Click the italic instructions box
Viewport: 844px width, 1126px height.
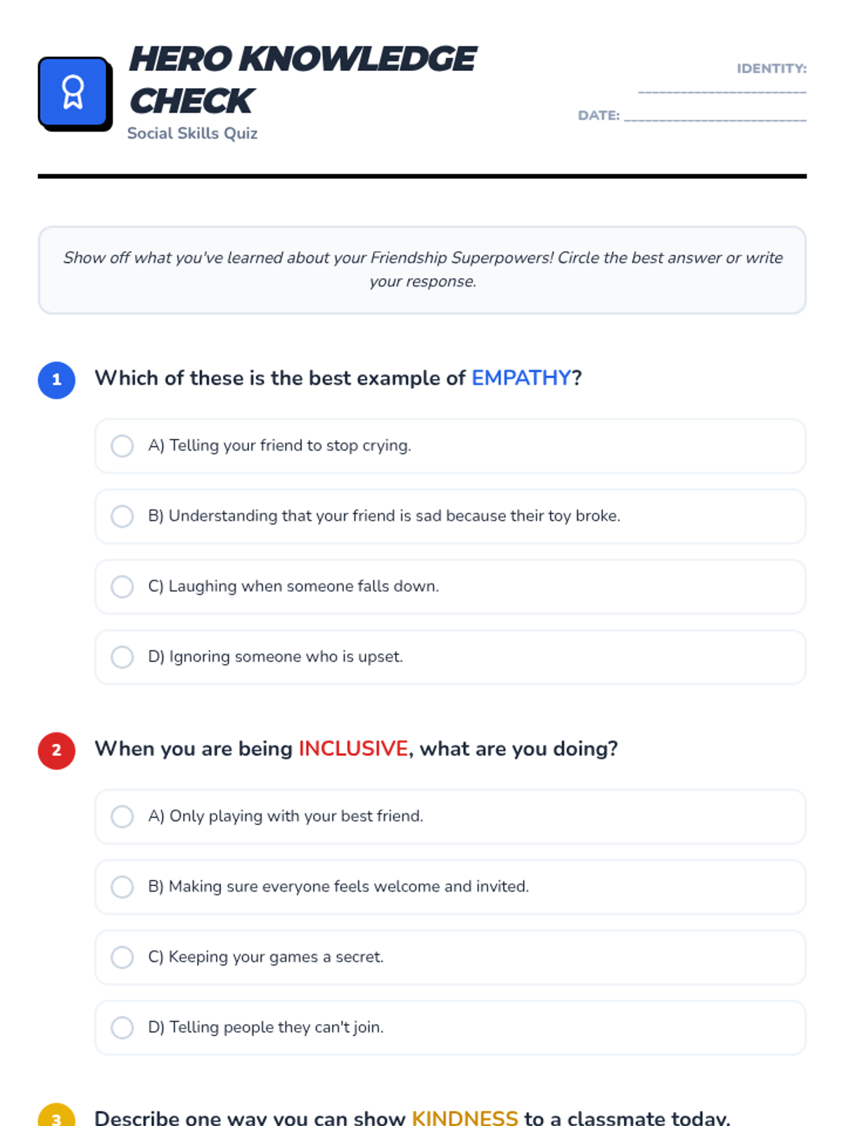point(422,270)
